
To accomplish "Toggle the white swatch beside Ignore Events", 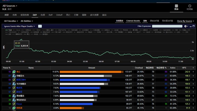I will (40, 26).
